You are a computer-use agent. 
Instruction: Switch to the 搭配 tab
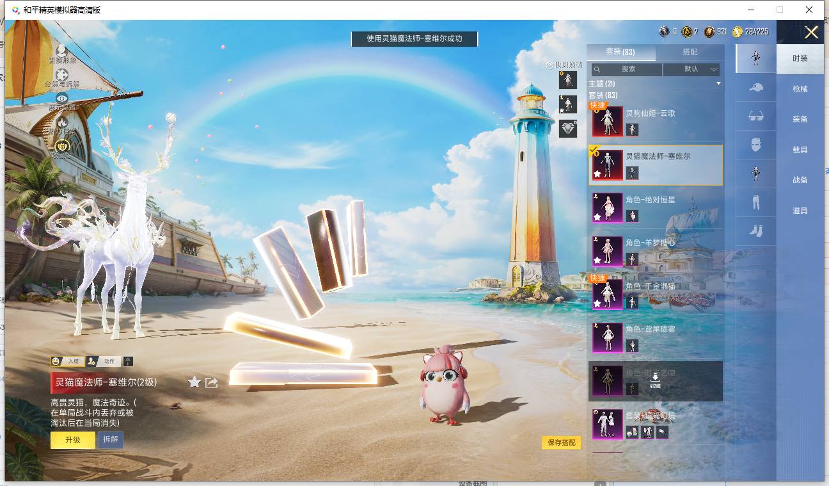tap(690, 52)
